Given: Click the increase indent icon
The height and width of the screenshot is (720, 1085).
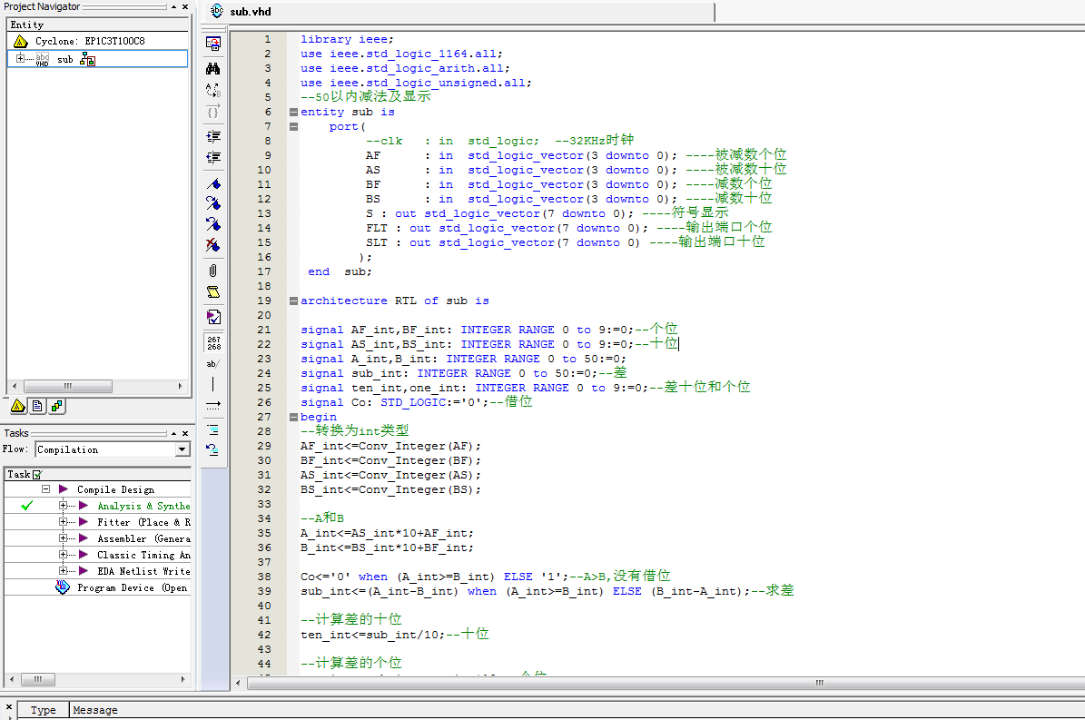Looking at the screenshot, I should [x=213, y=136].
